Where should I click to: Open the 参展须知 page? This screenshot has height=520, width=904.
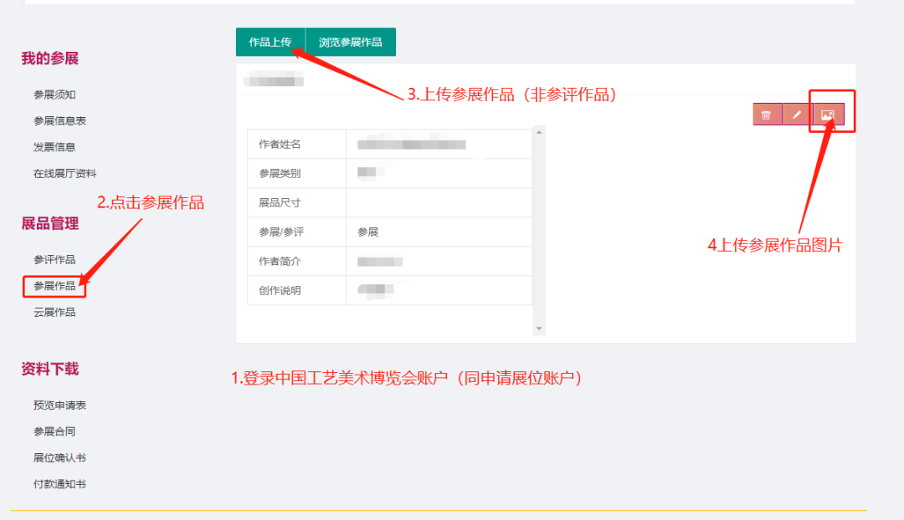[54, 94]
